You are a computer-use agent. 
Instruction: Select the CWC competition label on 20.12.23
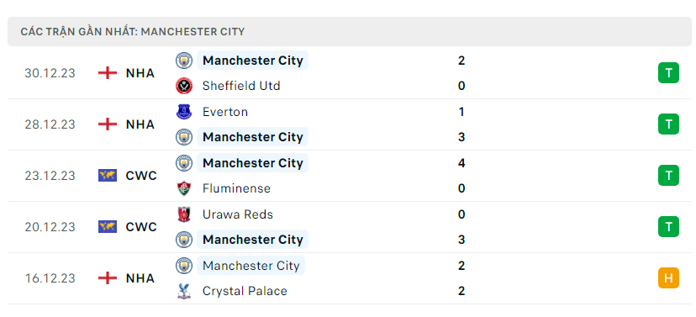coord(141,227)
